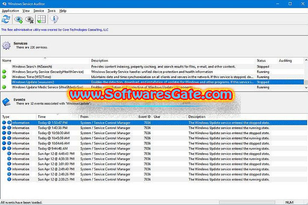Screen dimensions: 308x205
Task: Click the Events blue book icon
Action: click(6, 102)
